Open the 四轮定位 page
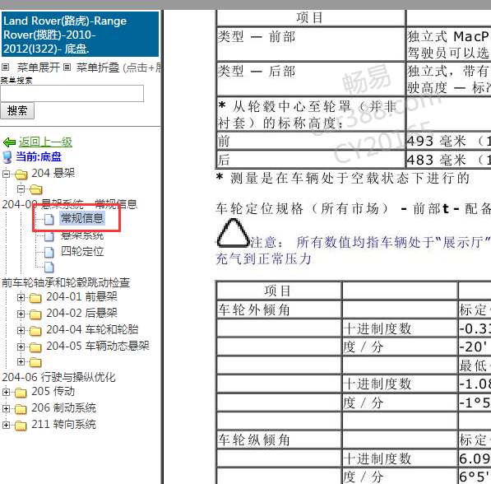The height and width of the screenshot is (484, 491). coord(82,251)
